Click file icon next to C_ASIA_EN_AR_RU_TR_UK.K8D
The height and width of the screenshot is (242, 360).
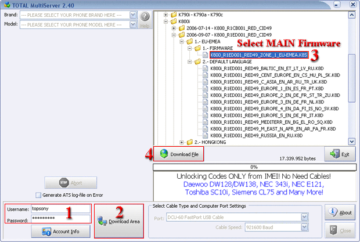[x=205, y=82]
